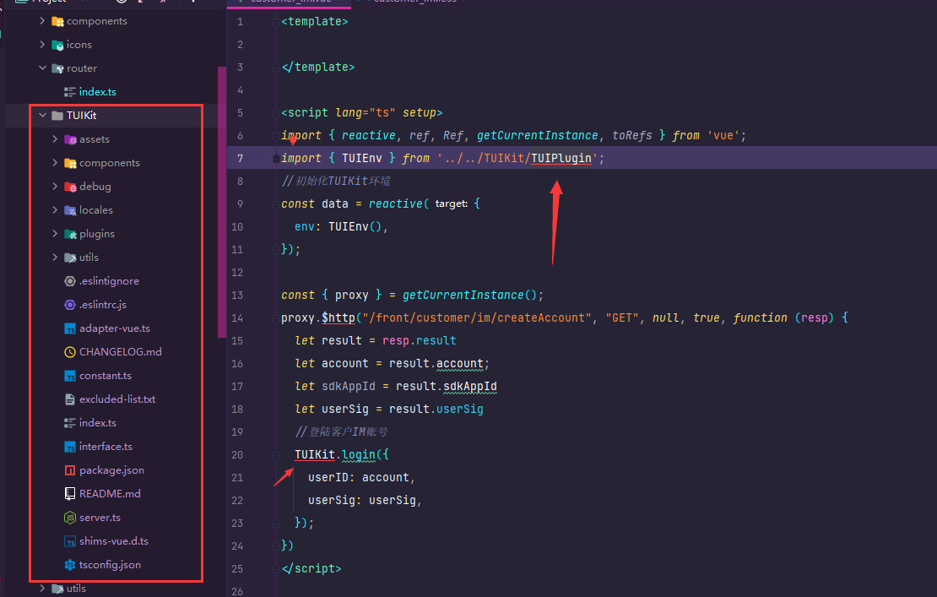
Task: Click the 'login' method name
Action: click(x=359, y=455)
